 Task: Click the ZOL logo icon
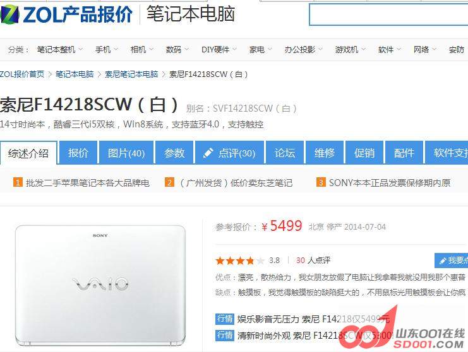pos(9,15)
